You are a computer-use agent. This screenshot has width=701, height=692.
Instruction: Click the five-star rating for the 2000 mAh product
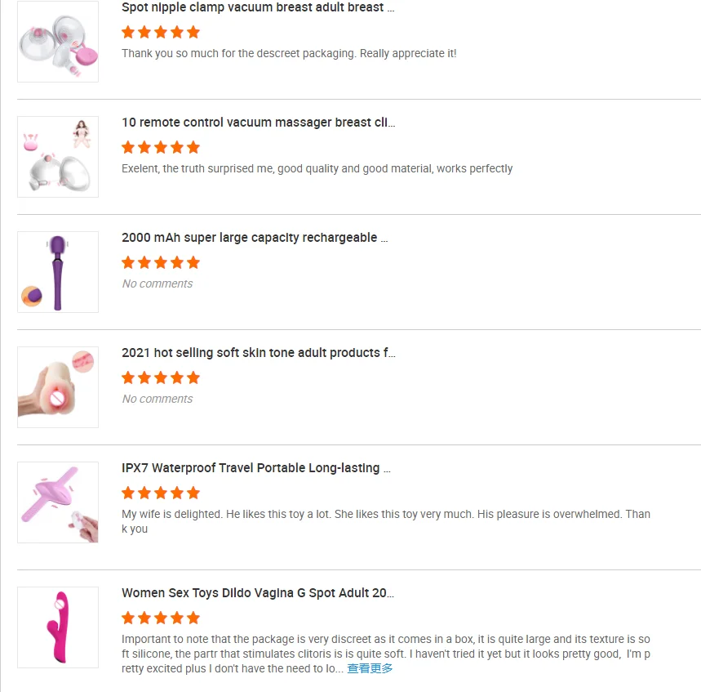tap(161, 263)
